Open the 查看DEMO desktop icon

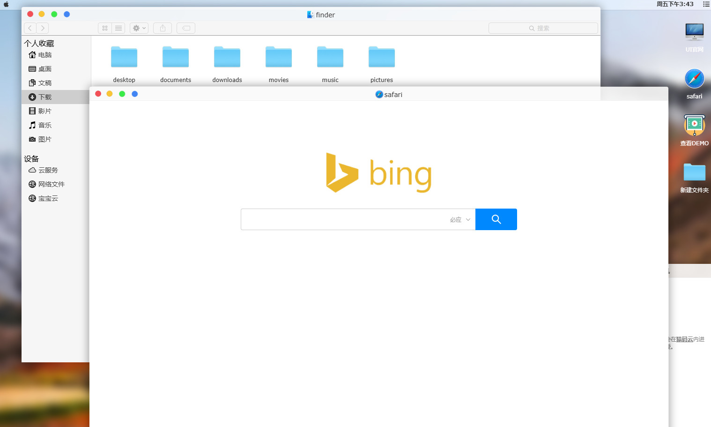click(x=694, y=126)
